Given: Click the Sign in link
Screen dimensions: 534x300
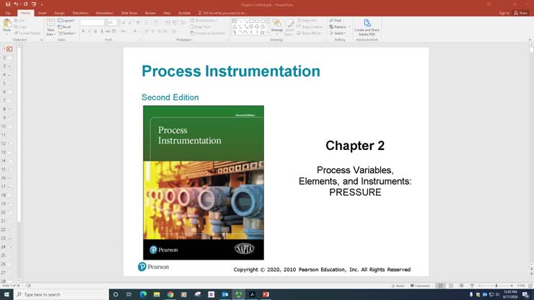Looking at the screenshot, I should 503,13.
